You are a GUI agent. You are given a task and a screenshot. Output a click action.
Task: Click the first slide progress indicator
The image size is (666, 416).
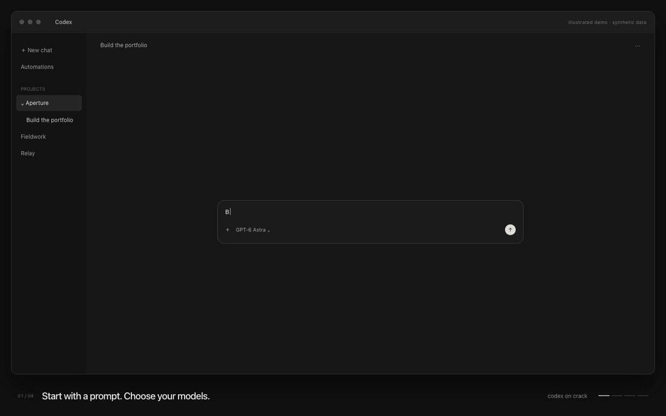pyautogui.click(x=604, y=395)
